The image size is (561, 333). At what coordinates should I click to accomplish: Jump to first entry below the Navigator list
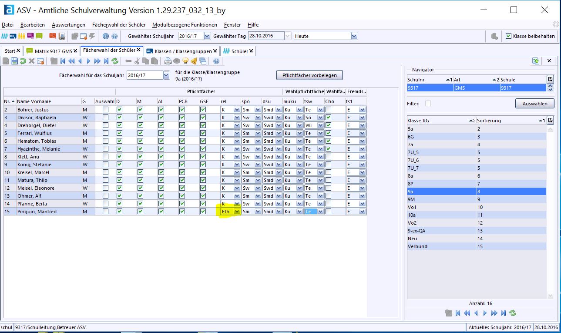pos(458,313)
